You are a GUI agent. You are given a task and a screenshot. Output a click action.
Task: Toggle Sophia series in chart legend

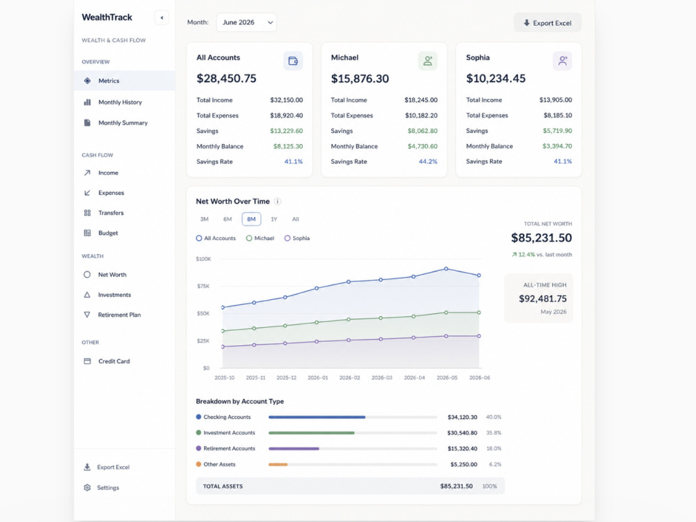pos(297,238)
